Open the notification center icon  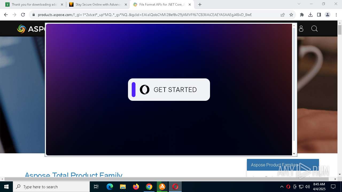333,187
